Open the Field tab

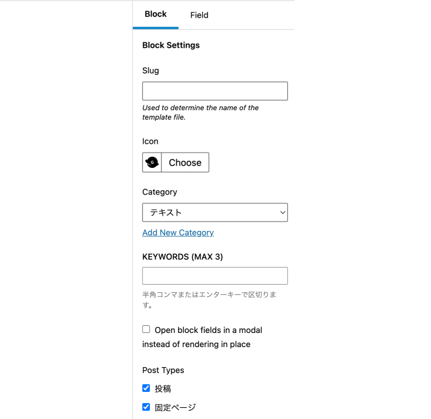tap(199, 15)
